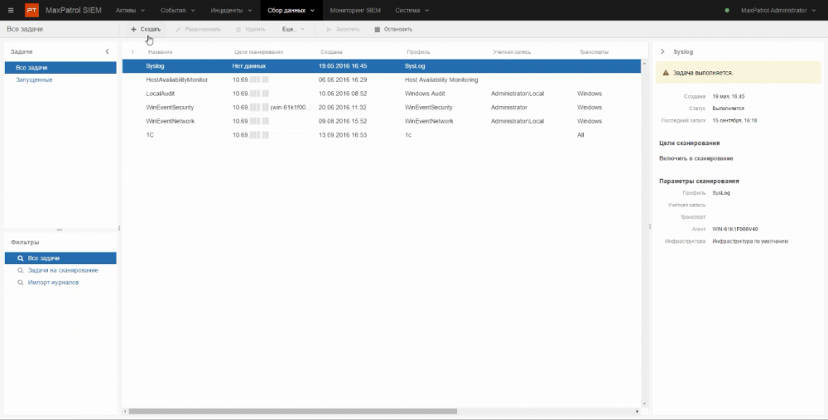Select the Syslog task row
The width and height of the screenshot is (828, 420).
381,66
